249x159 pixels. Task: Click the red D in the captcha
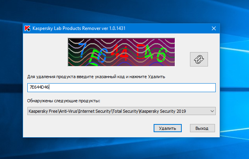140,52
